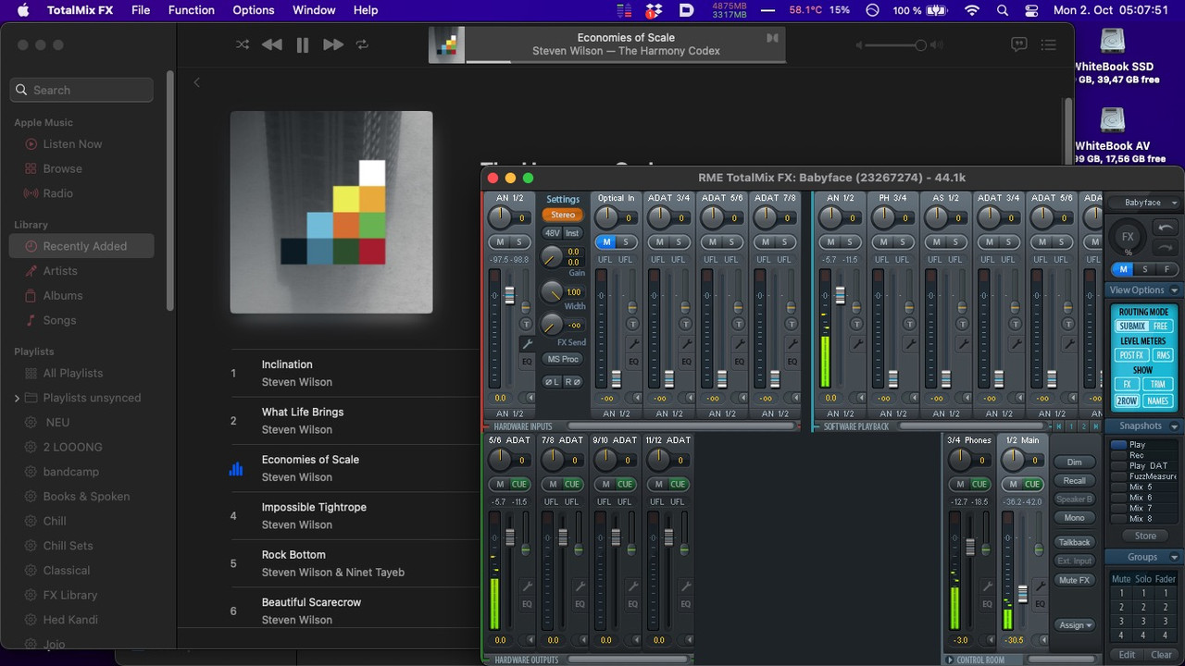Viewport: 1185px width, 666px height.
Task: Click the Music search field
Action: (x=81, y=90)
